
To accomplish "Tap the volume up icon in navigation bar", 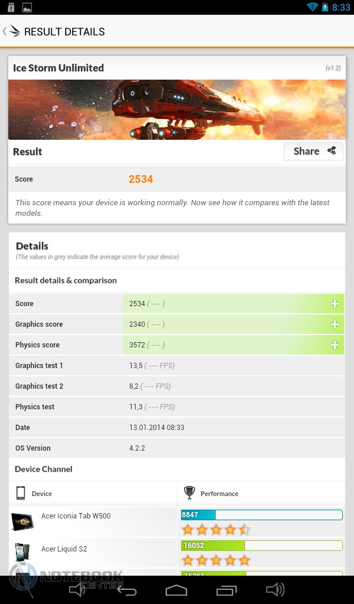I will (276, 589).
